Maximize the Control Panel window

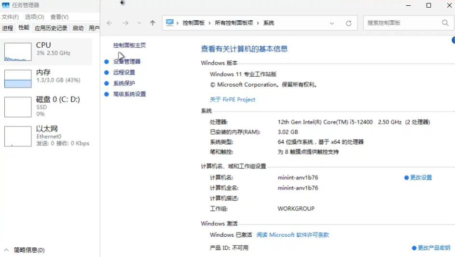[428, 5]
